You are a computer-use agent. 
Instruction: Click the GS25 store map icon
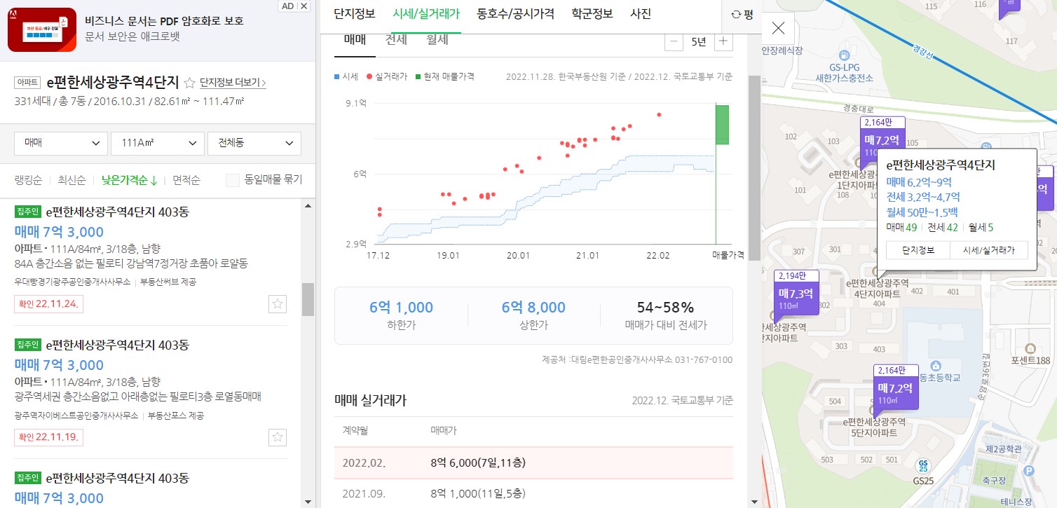click(923, 465)
